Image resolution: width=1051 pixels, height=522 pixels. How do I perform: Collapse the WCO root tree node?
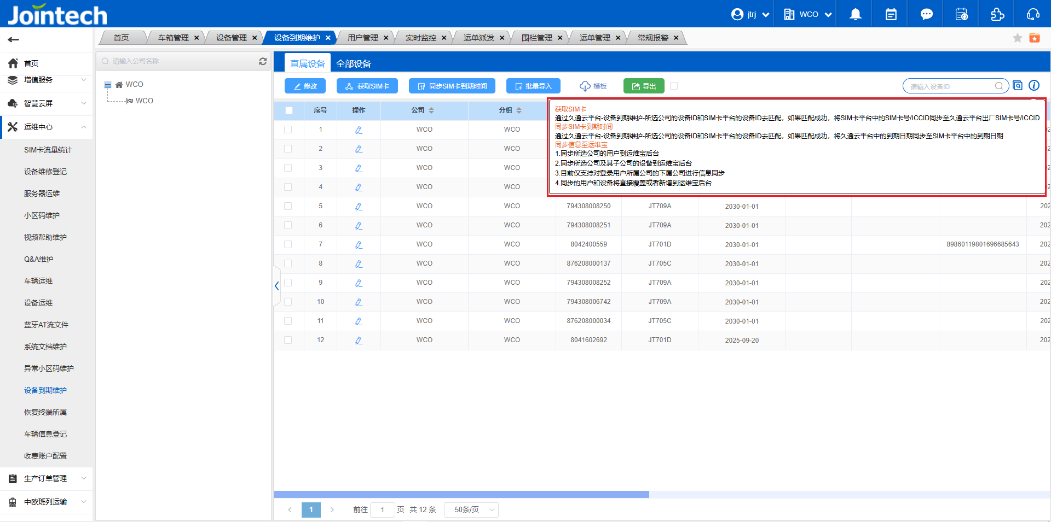108,85
